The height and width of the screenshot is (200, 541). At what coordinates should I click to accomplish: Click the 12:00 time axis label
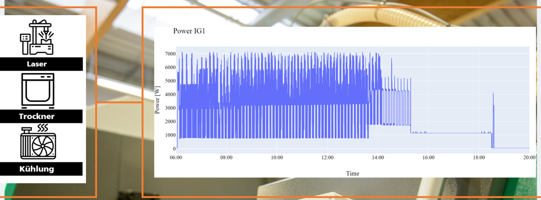[x=327, y=158]
